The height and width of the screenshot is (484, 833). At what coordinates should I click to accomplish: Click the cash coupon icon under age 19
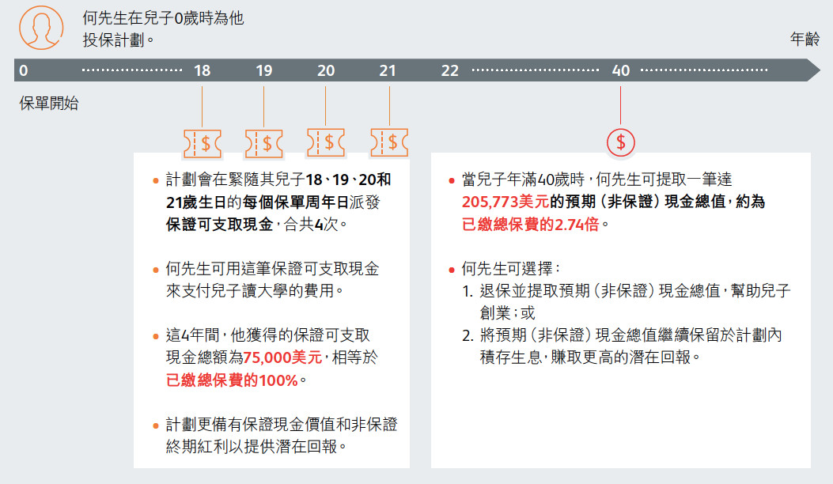264,143
